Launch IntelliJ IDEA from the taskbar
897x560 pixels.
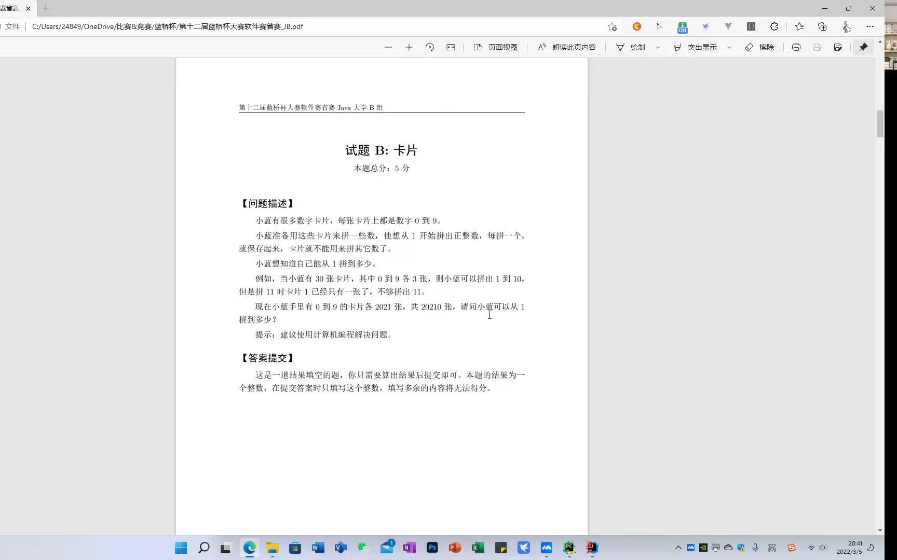coord(591,548)
